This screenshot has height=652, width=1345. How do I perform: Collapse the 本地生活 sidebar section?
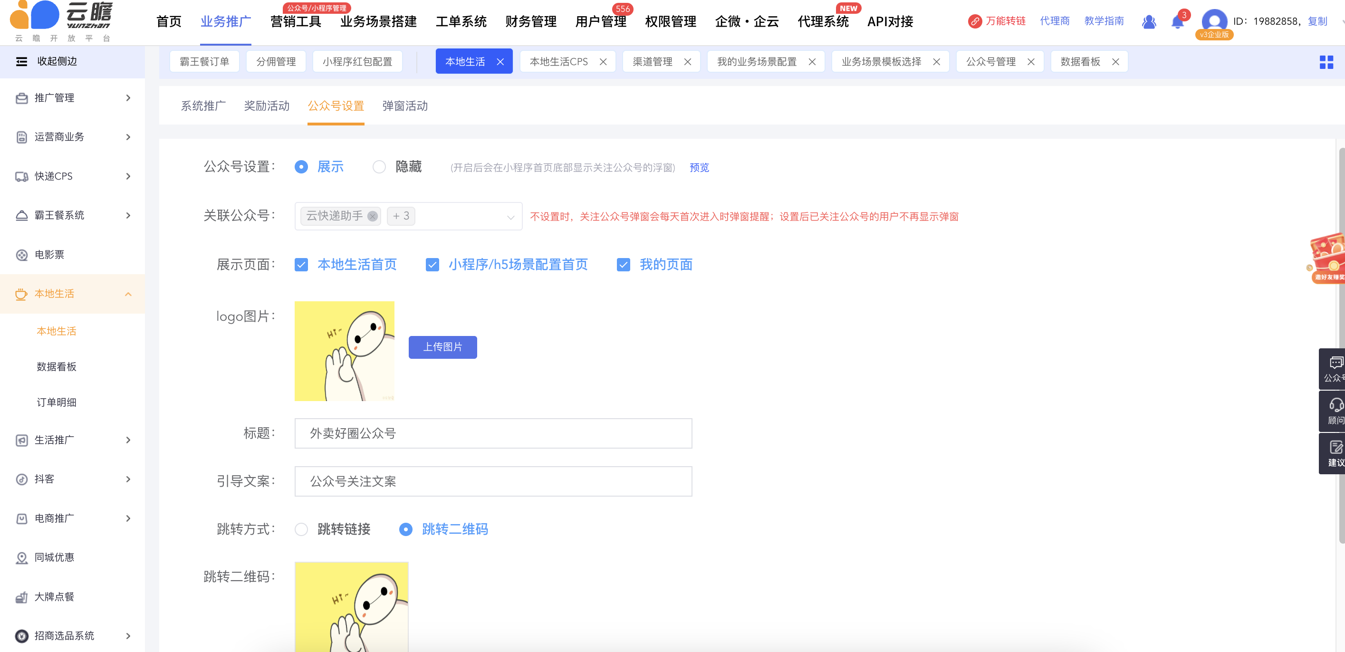[x=128, y=294]
